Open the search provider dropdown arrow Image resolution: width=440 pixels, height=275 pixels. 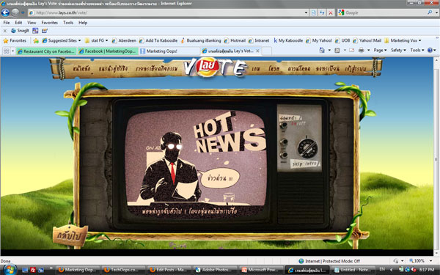point(436,12)
